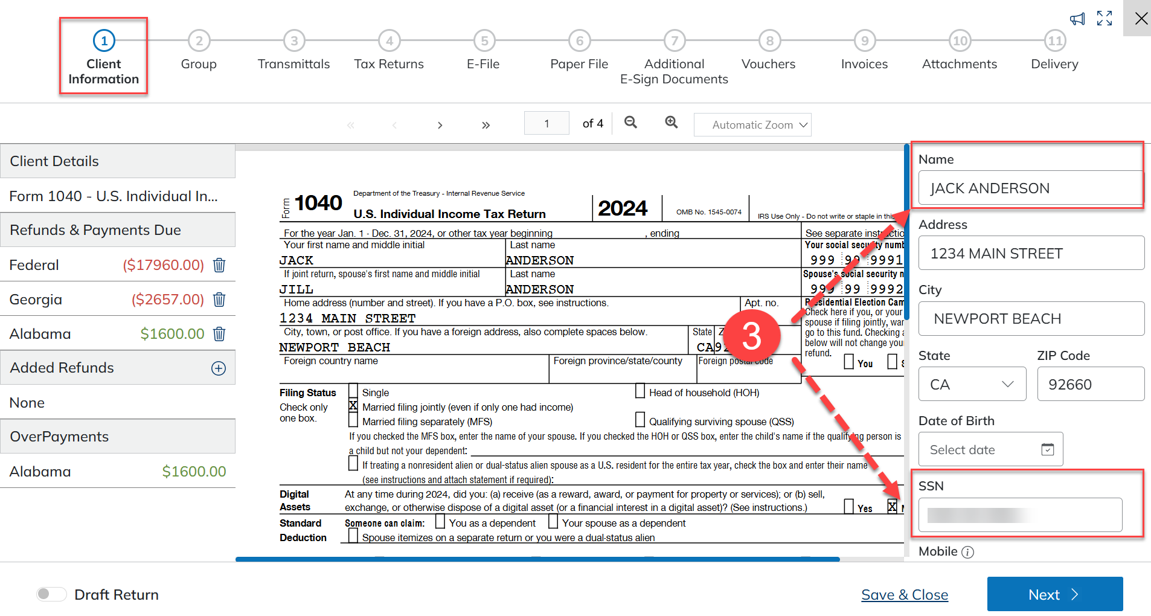
Task: Open the Automatic Zoom dropdown
Action: pos(752,125)
